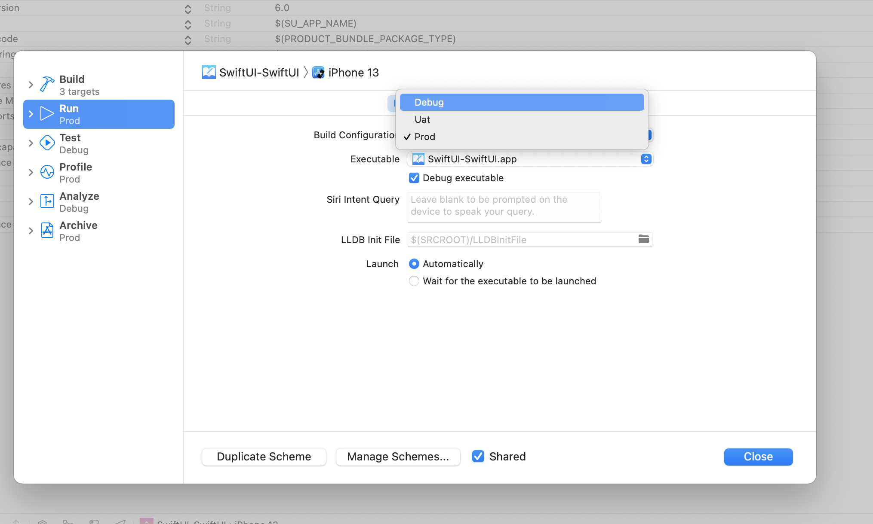Click the Archive icon in sidebar
The height and width of the screenshot is (524, 873).
[x=47, y=230]
